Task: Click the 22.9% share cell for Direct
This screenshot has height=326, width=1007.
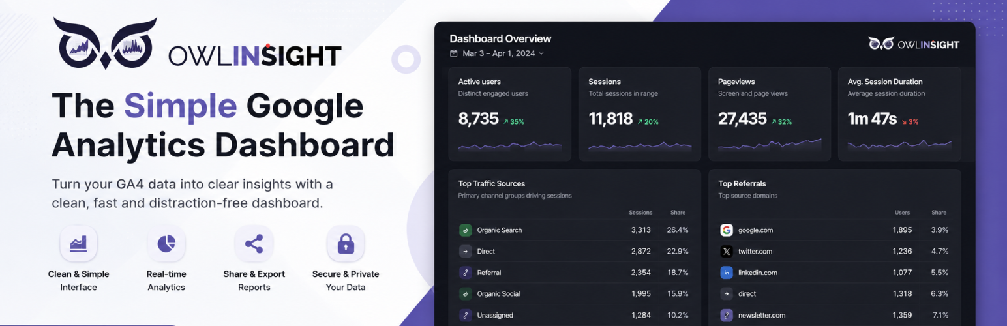Action: tap(678, 252)
